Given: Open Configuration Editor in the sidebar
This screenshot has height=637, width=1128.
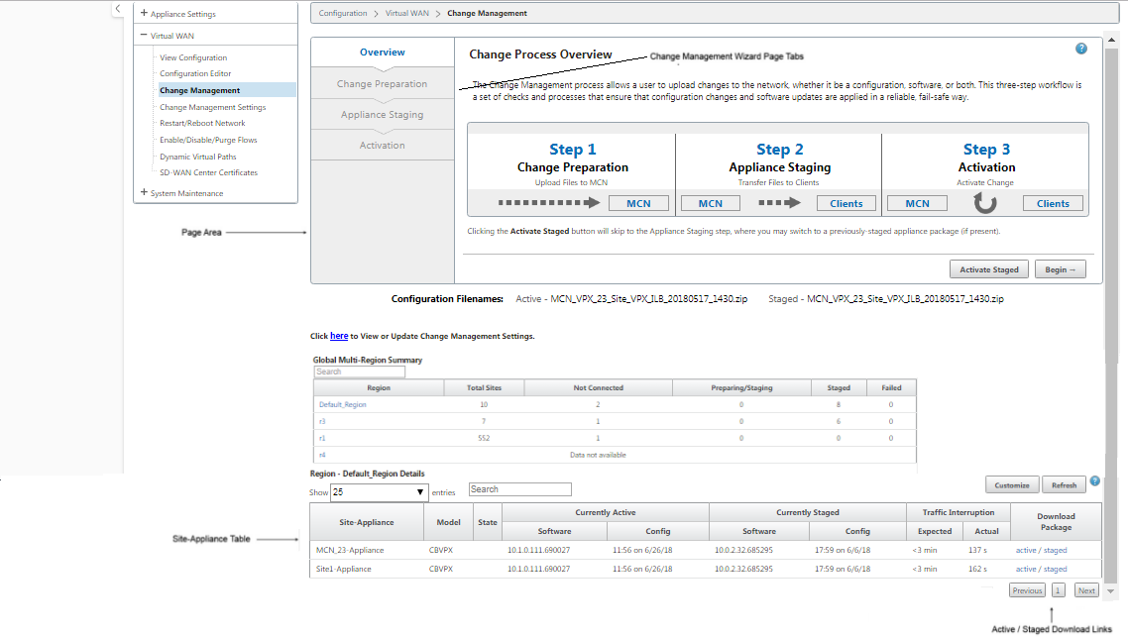Looking at the screenshot, I should (195, 73).
